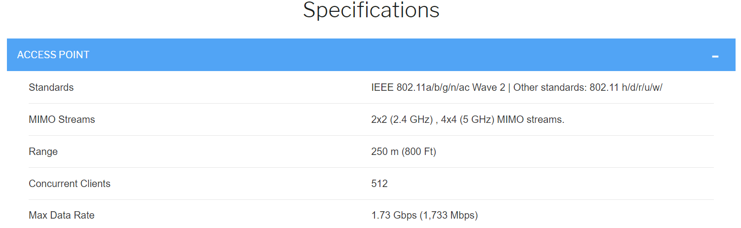This screenshot has width=741, height=228.
Task: Click the 'Wave 2' text in Standards
Action: 489,87
